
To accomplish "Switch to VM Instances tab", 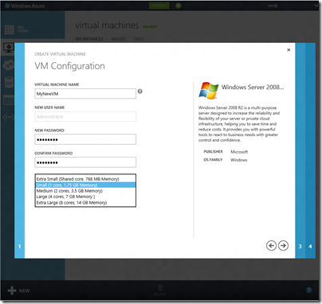I will [89, 39].
